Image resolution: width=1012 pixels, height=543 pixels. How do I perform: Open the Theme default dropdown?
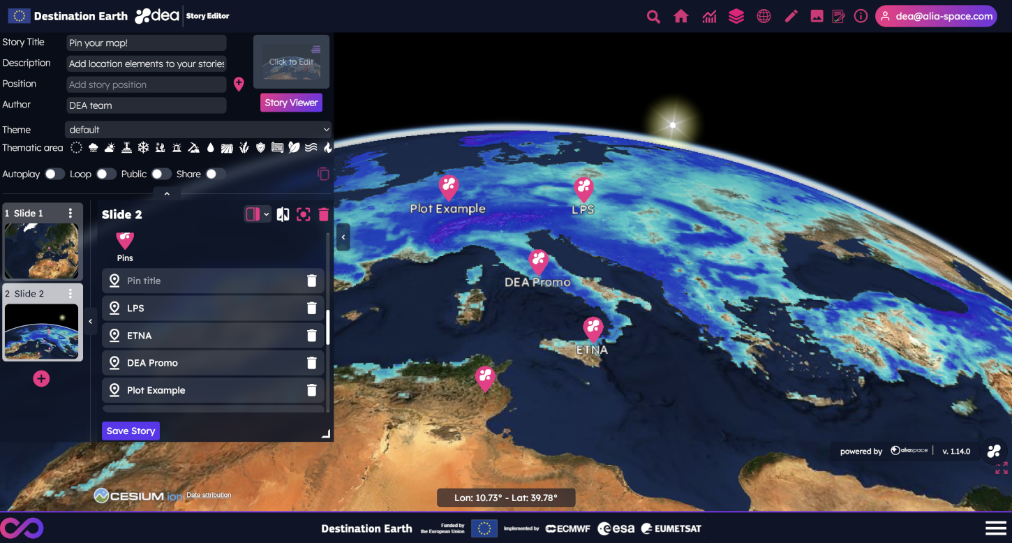point(198,130)
